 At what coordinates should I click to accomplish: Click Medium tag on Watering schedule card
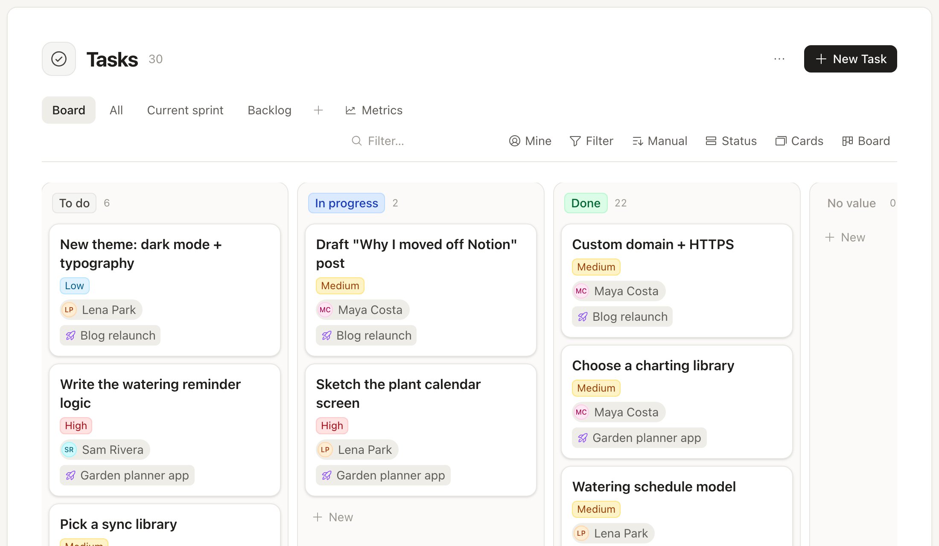(x=596, y=509)
